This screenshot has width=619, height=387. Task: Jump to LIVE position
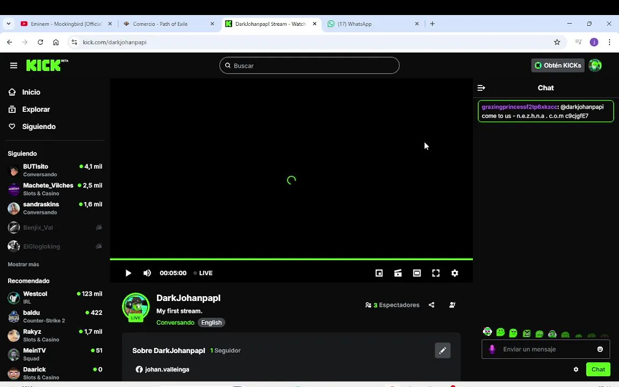pyautogui.click(x=203, y=273)
